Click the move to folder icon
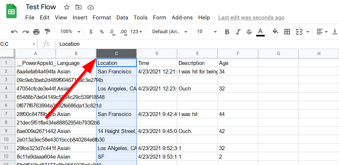Screen dimensions: 339x165 pyautogui.click(x=78, y=7)
